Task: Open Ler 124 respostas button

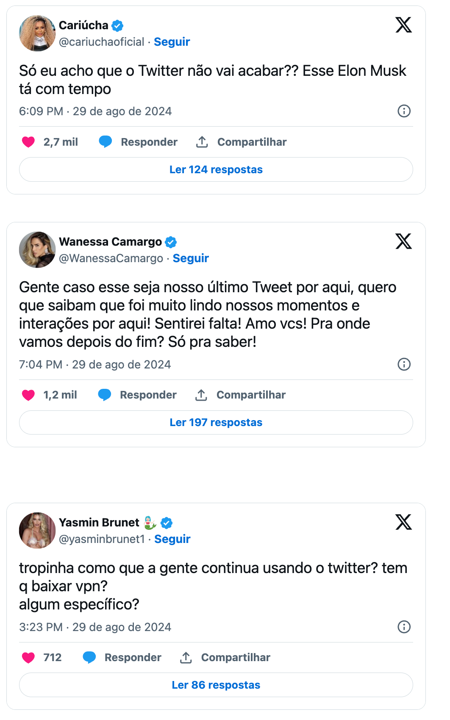Action: click(216, 169)
